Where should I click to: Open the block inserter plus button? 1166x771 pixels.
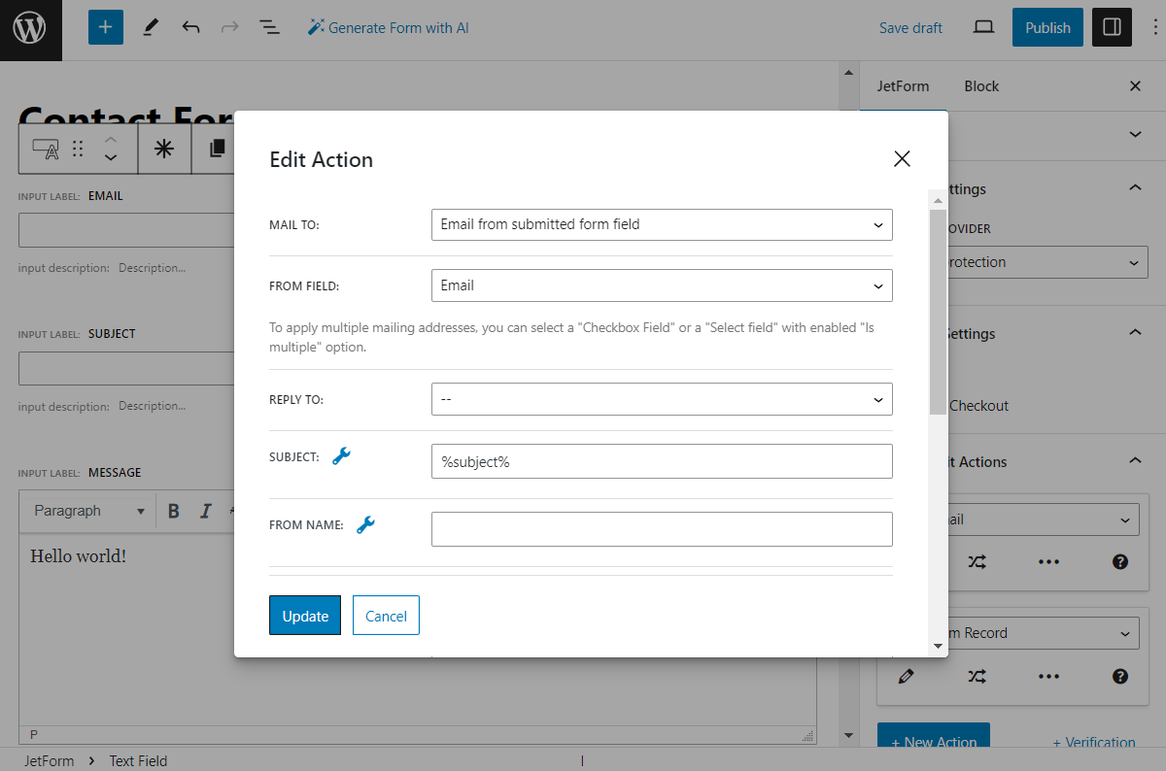pyautogui.click(x=106, y=28)
